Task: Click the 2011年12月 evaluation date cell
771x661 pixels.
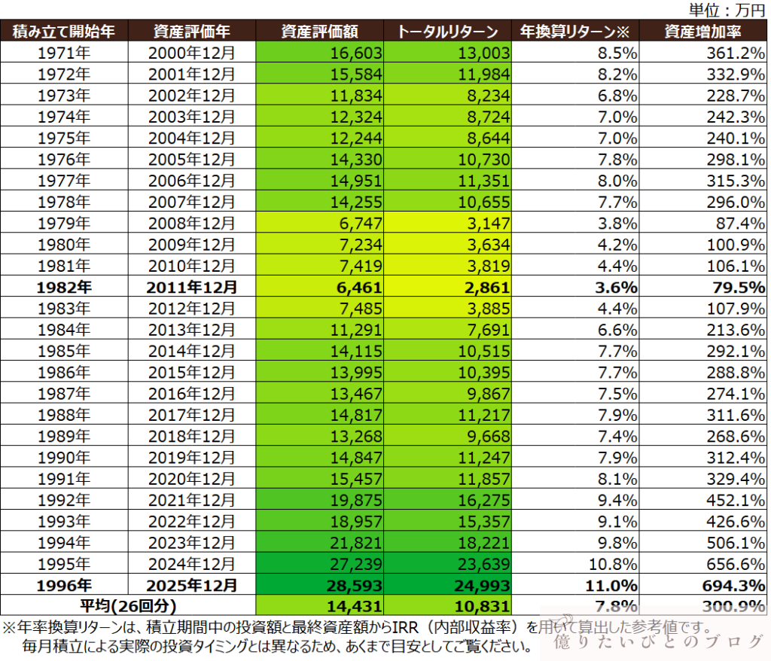Action: pyautogui.click(x=191, y=287)
